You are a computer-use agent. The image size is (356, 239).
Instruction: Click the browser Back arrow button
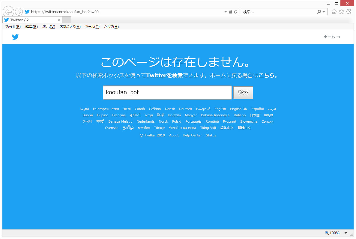tap(8, 11)
